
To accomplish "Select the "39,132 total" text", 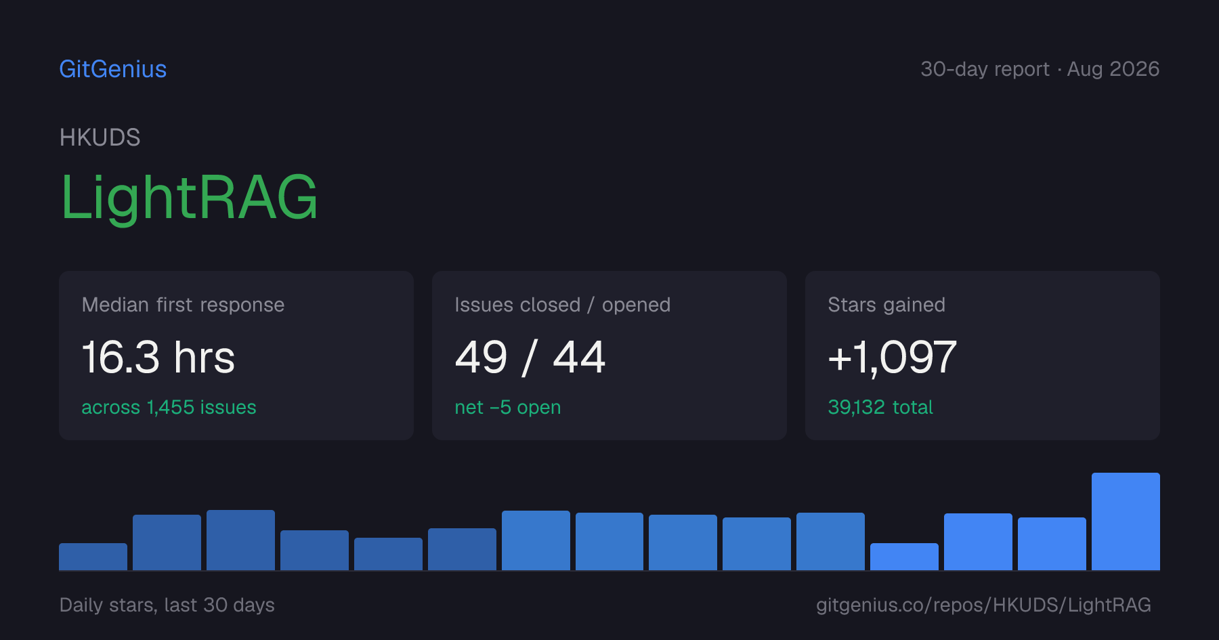I will coord(880,407).
